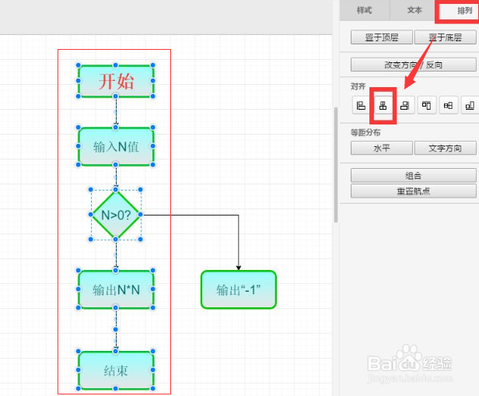Click the 等距分布 section label
The width and height of the screenshot is (479, 396).
pyautogui.click(x=365, y=132)
